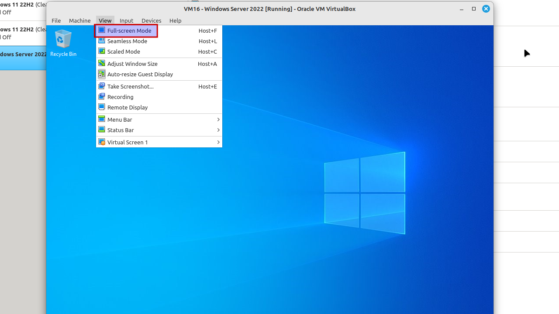
Task: Click the VM16 window title bar text
Action: click(x=269, y=9)
